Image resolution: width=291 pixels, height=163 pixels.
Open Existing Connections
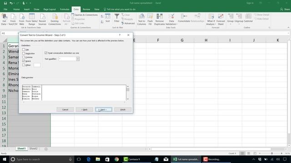(x=55, y=19)
